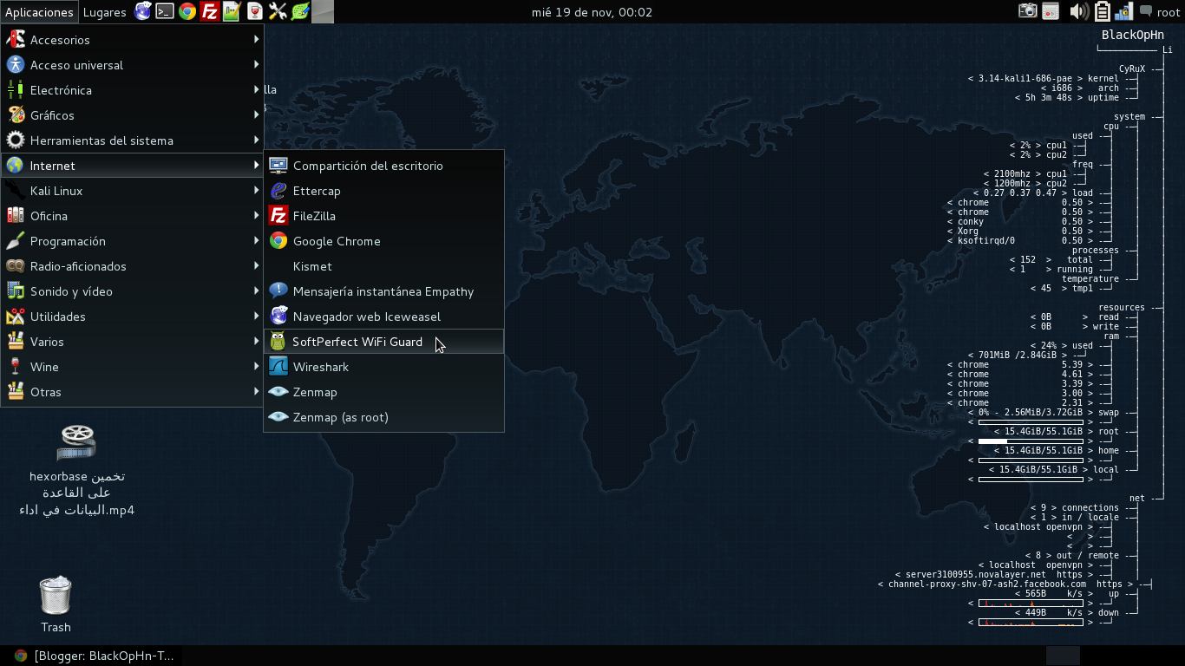Click the screen recorder tray icon
Viewport: 1185px width, 666px height.
coord(1051,11)
